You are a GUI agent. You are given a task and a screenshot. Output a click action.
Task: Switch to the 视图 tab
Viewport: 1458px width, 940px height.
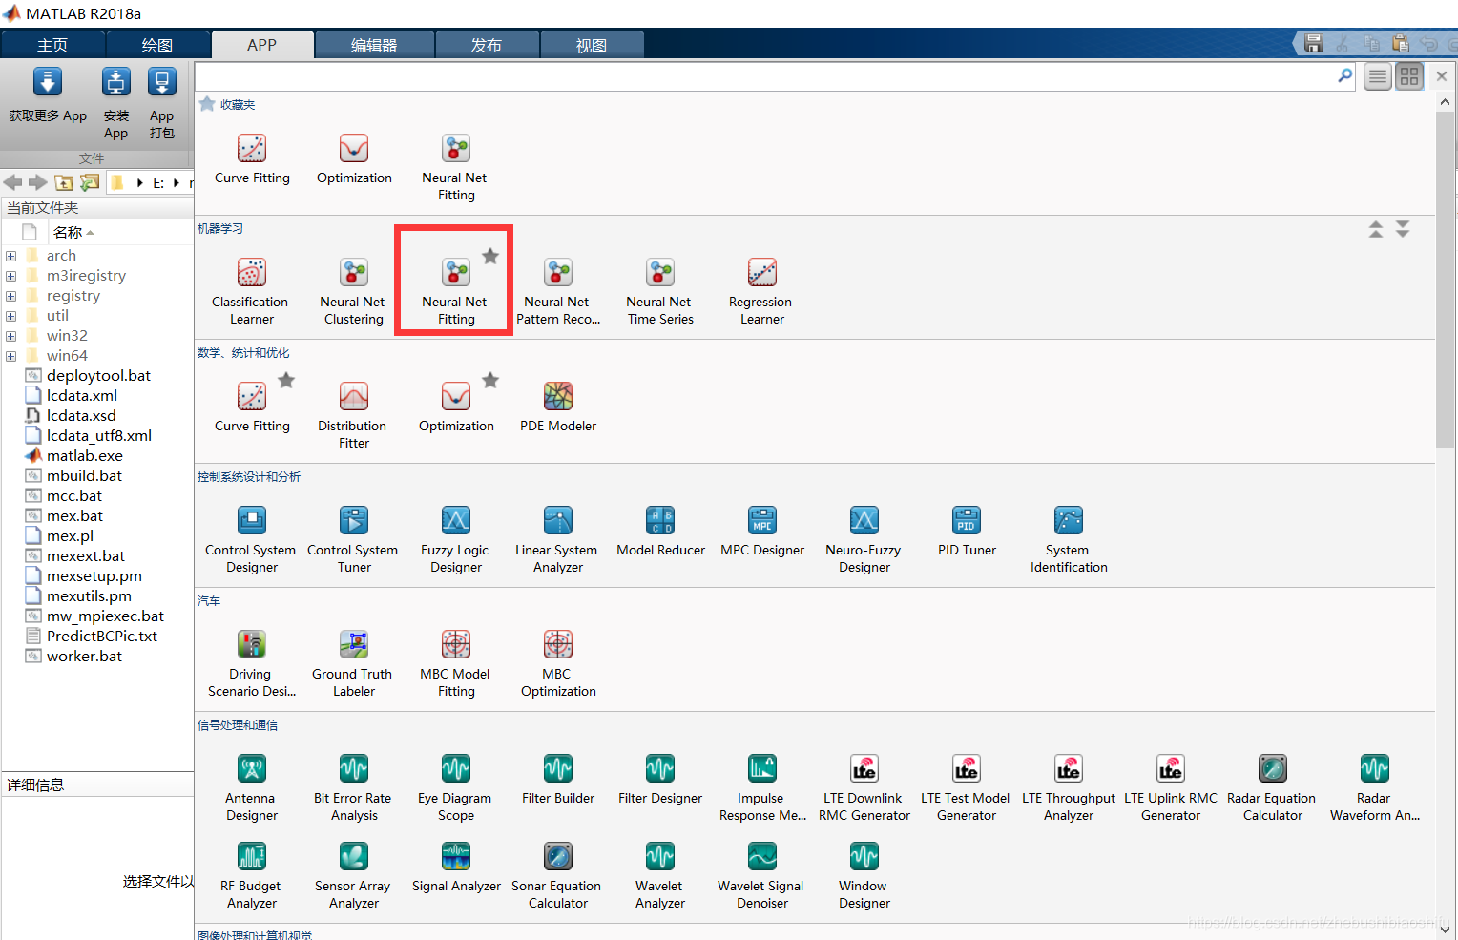592,45
